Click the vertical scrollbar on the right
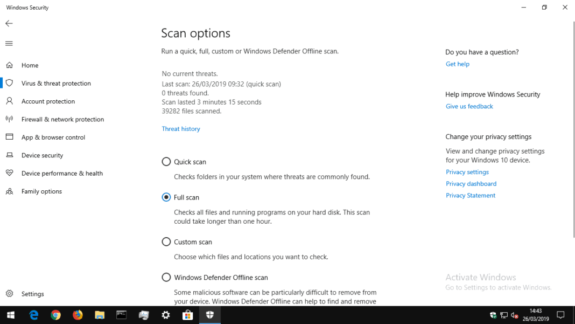This screenshot has width=575, height=324. point(573,129)
